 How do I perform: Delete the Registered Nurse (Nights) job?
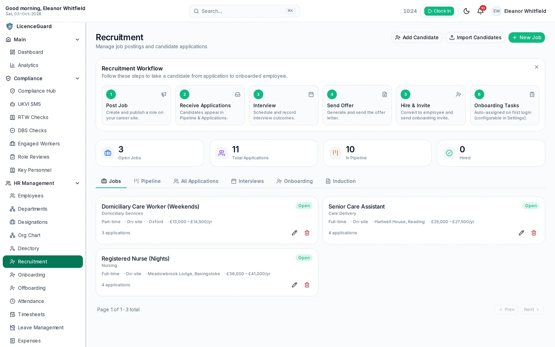tap(307, 285)
